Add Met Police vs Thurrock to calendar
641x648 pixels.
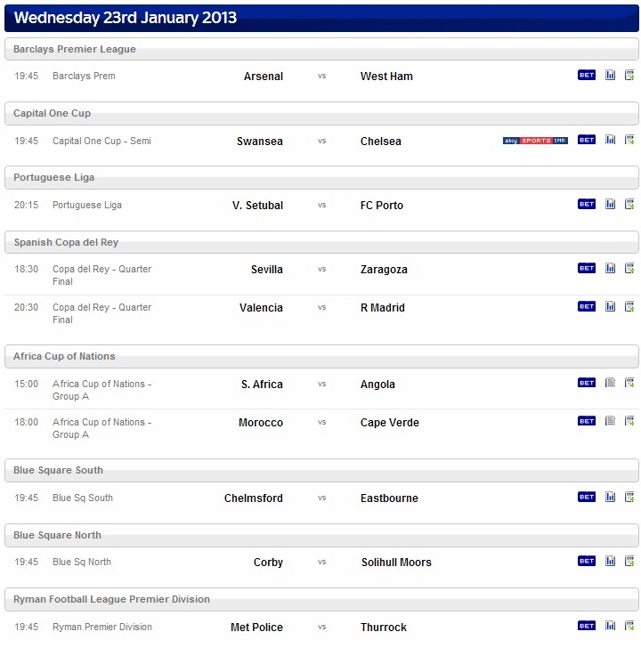coord(629,625)
